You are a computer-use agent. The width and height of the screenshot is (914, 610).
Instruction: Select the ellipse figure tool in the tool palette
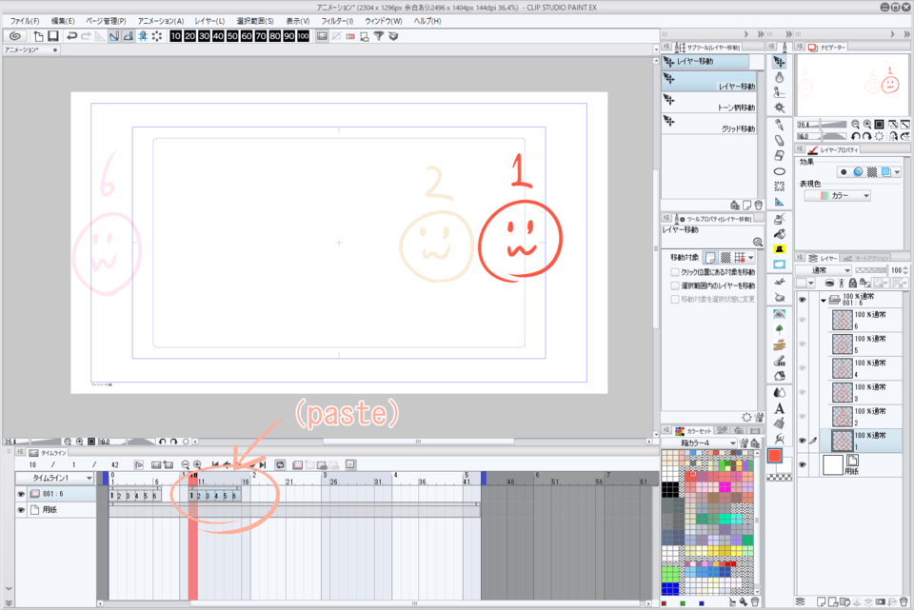(x=779, y=171)
